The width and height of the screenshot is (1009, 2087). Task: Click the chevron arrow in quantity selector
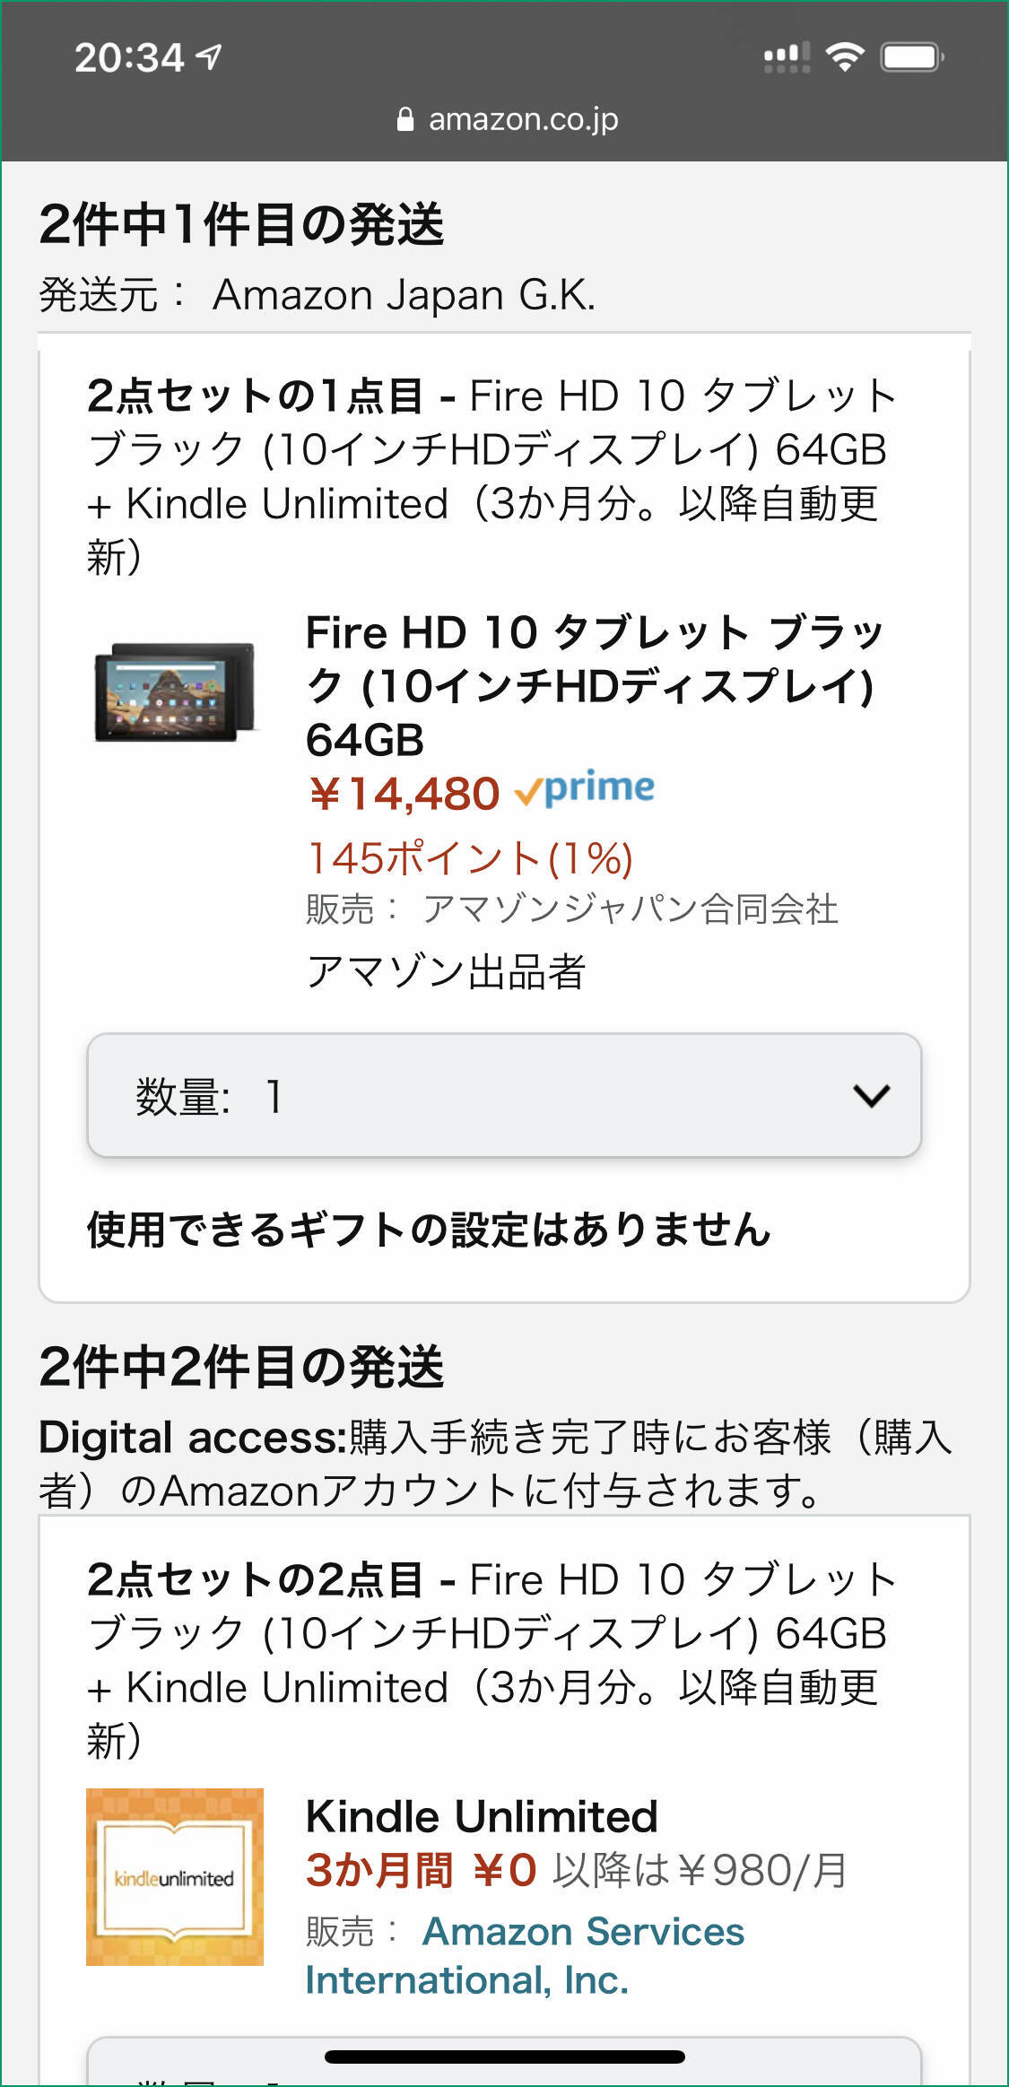click(x=871, y=1095)
